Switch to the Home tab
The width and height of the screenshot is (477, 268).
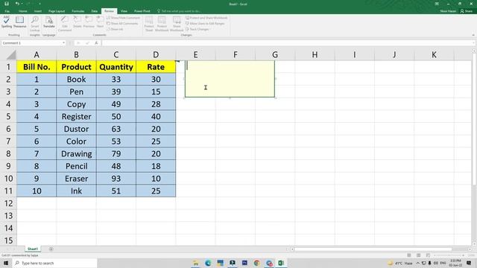click(22, 11)
